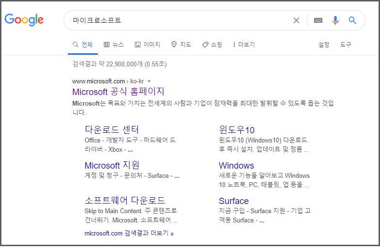Open the Microsoft 공식 홈페이지 result
This screenshot has height=252, width=380.
[x=118, y=92]
